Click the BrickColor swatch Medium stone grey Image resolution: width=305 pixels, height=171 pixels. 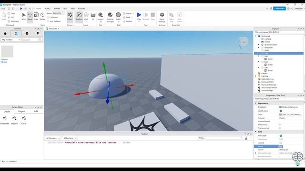280,107
